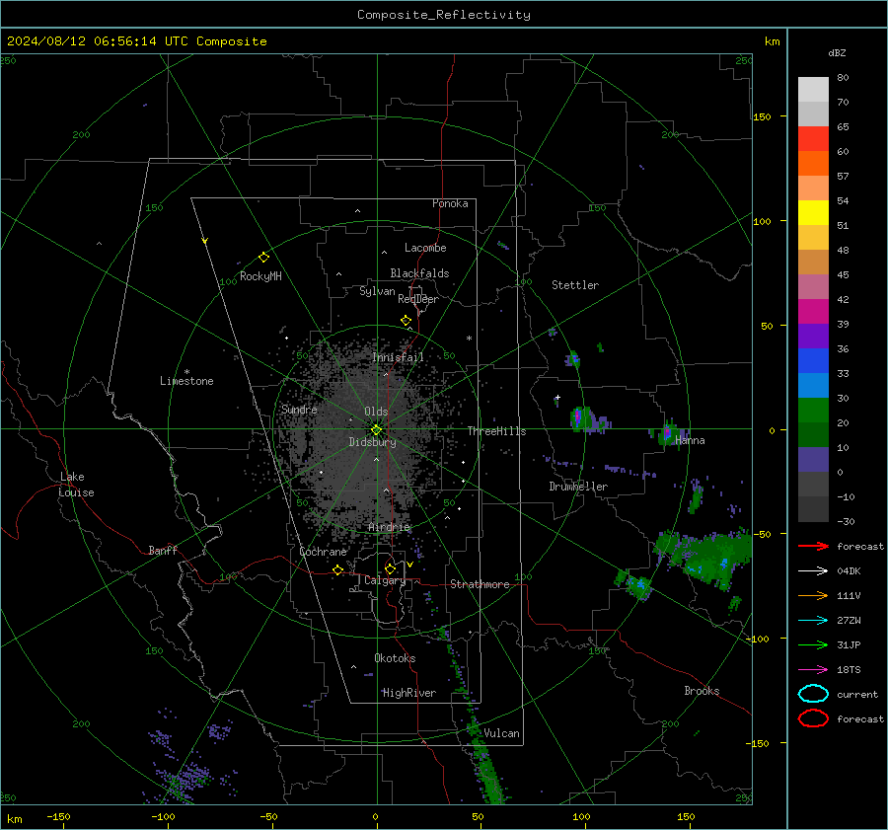Click the yellow diamond marker near RedDeer
888x830 pixels.
click(x=406, y=321)
